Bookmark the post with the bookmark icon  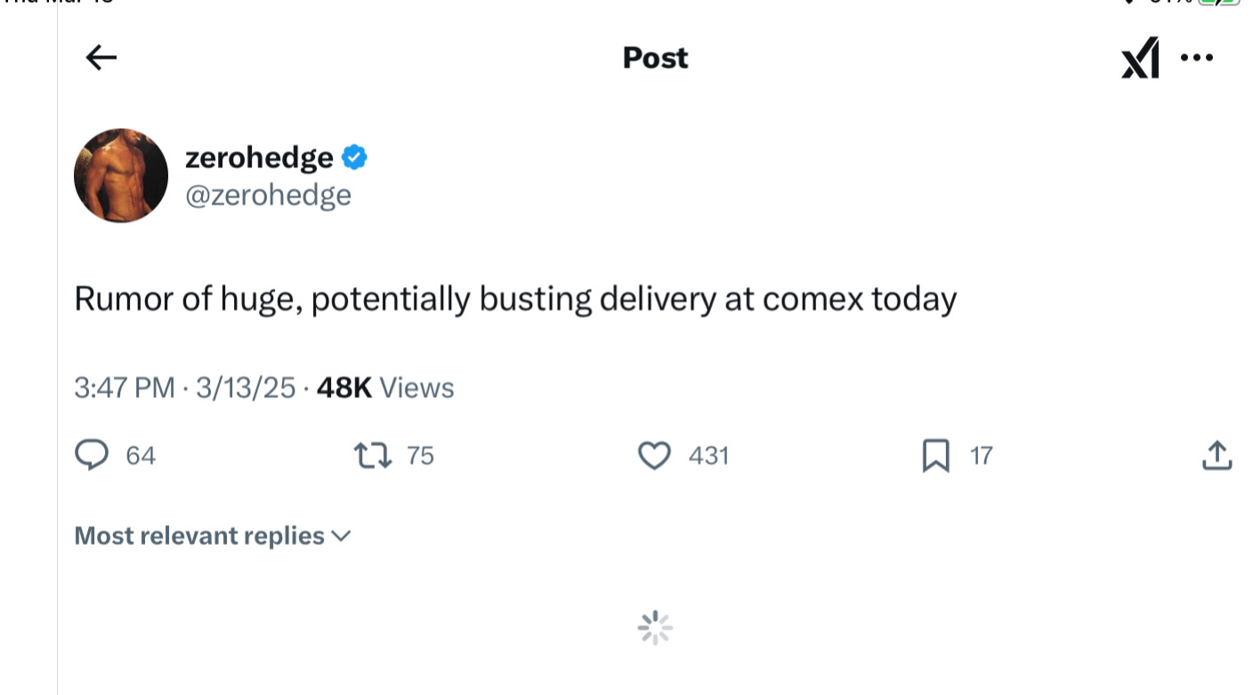[935, 456]
